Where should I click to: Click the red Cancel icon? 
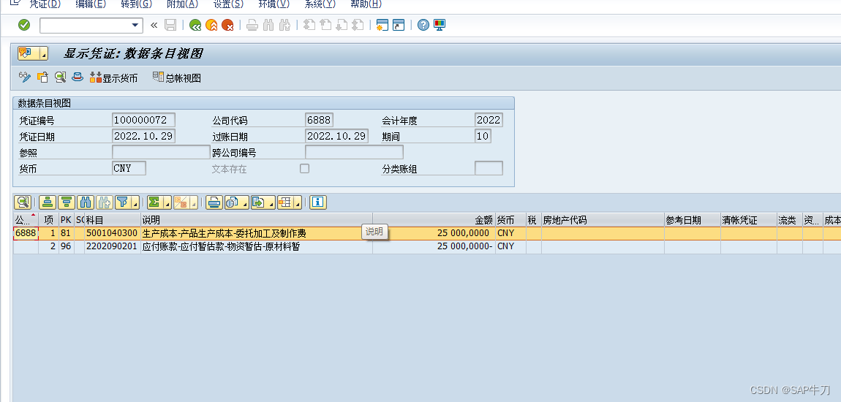coord(227,25)
